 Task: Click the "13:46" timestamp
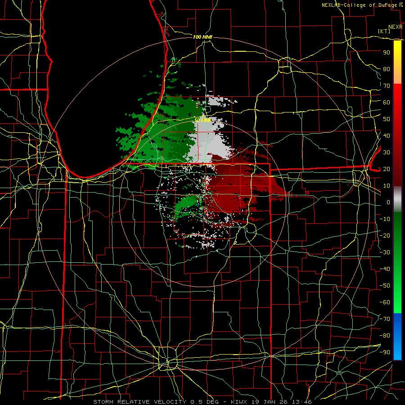point(301,402)
